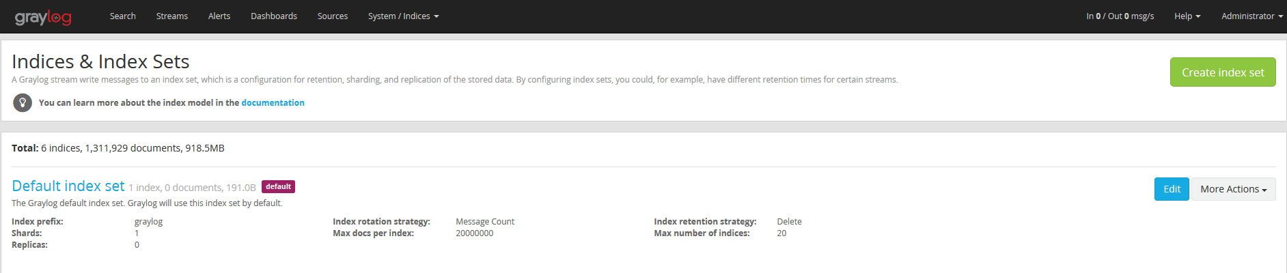Click the Indices & Index Sets heading
This screenshot has height=273, width=1287.
click(x=100, y=61)
